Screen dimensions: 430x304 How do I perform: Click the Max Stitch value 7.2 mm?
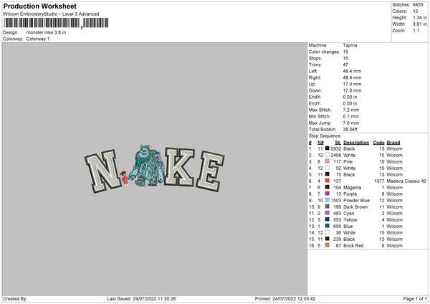coord(351,110)
